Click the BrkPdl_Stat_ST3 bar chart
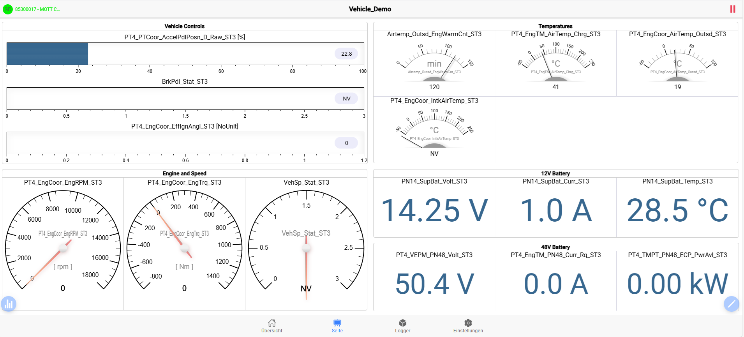The width and height of the screenshot is (744, 337). click(185, 99)
